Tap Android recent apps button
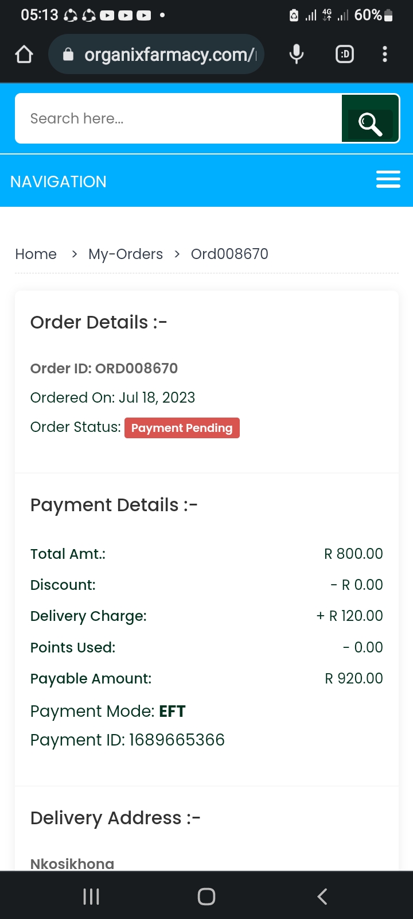The height and width of the screenshot is (919, 413). pyautogui.click(x=91, y=897)
